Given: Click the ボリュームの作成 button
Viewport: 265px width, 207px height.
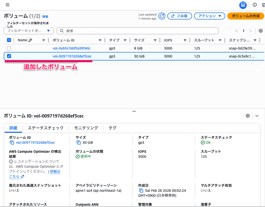Looking at the screenshot, I should pyautogui.click(x=245, y=16).
